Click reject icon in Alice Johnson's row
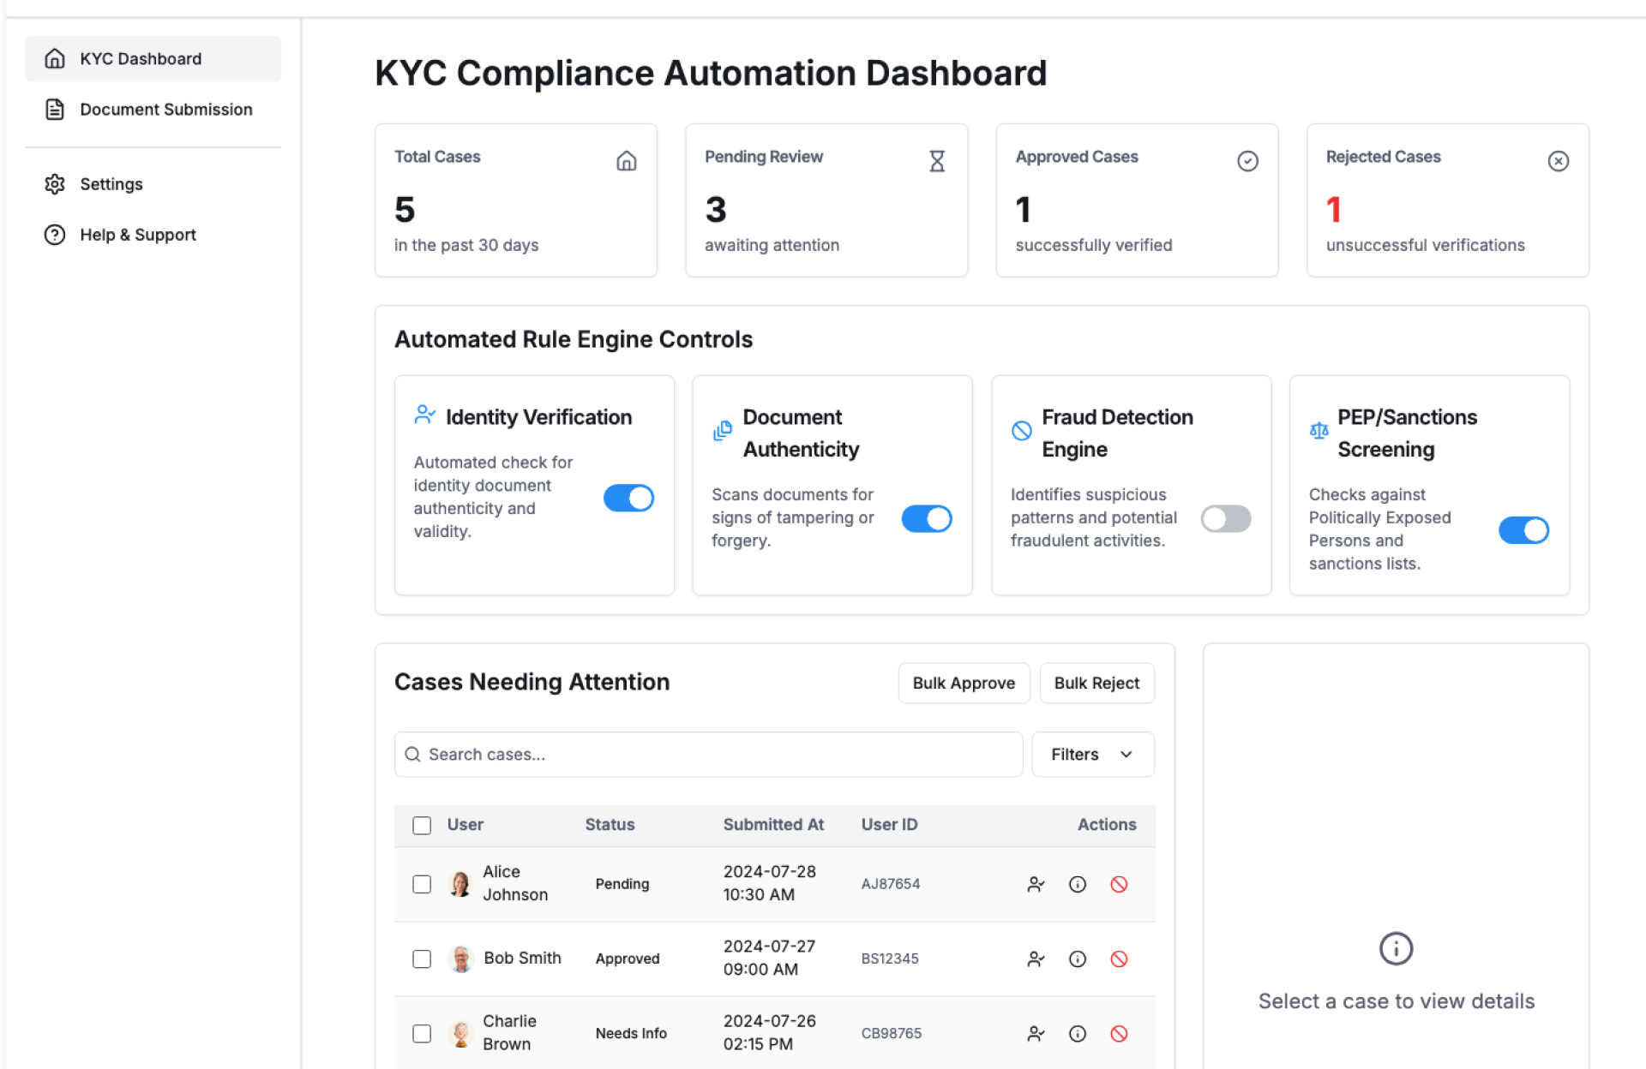This screenshot has height=1069, width=1646. (1119, 884)
